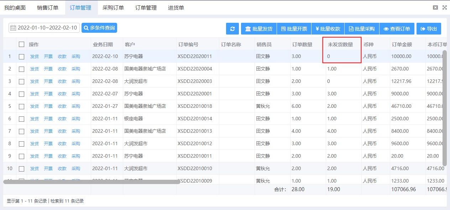Click 订单数量 column header

click(308, 44)
